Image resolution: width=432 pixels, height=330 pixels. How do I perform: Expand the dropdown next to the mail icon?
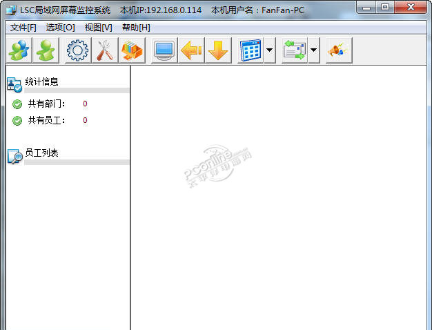(x=314, y=50)
